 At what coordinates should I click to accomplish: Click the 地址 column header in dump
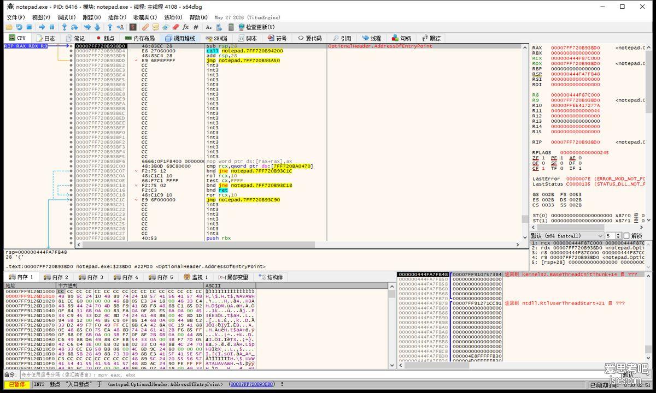tap(30, 285)
